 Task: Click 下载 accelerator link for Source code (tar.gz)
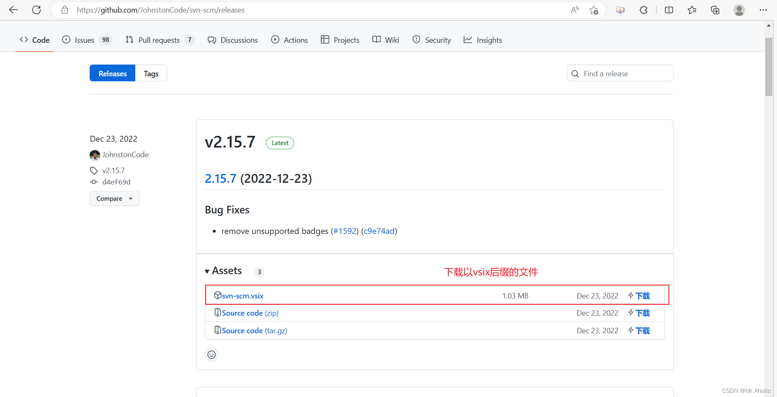click(x=639, y=331)
